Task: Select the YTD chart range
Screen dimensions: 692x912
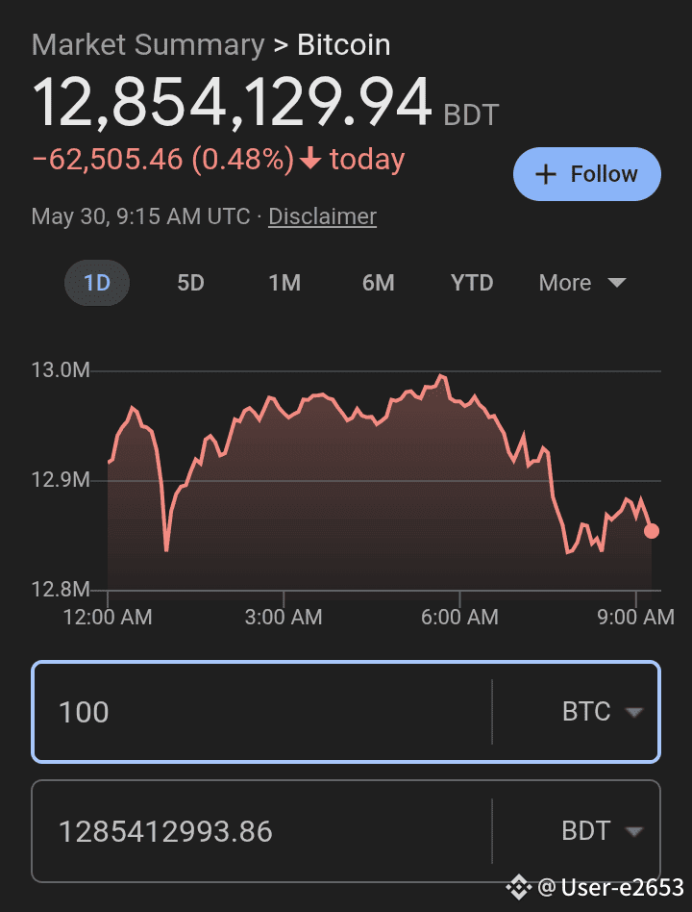Action: [472, 283]
